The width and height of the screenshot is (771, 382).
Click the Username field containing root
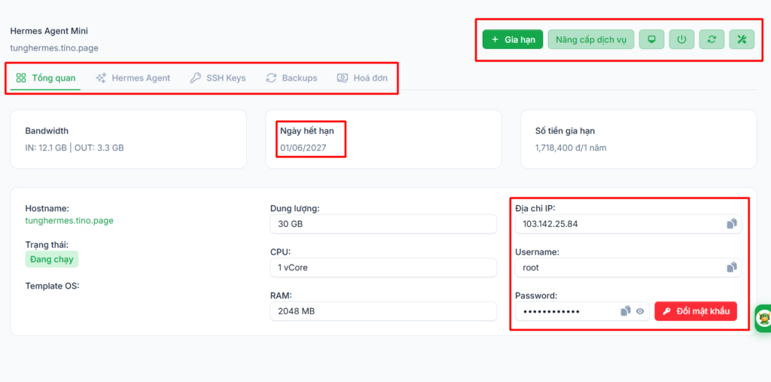coord(629,267)
